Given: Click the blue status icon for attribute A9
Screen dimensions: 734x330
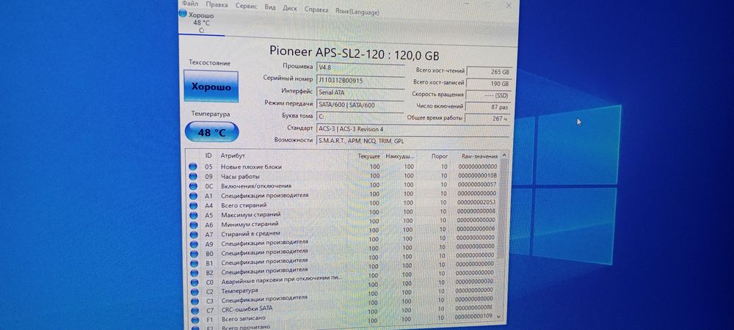Looking at the screenshot, I should pos(193,244).
